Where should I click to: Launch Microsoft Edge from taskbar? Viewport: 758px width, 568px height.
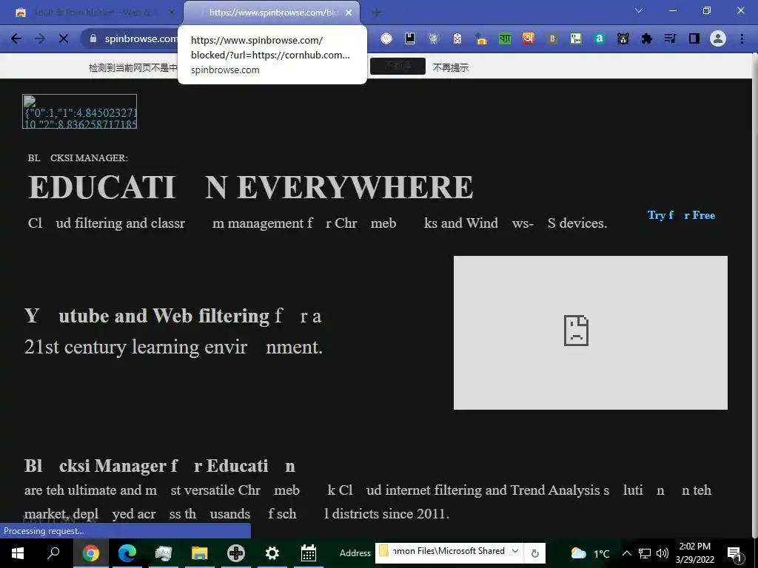pos(127,553)
